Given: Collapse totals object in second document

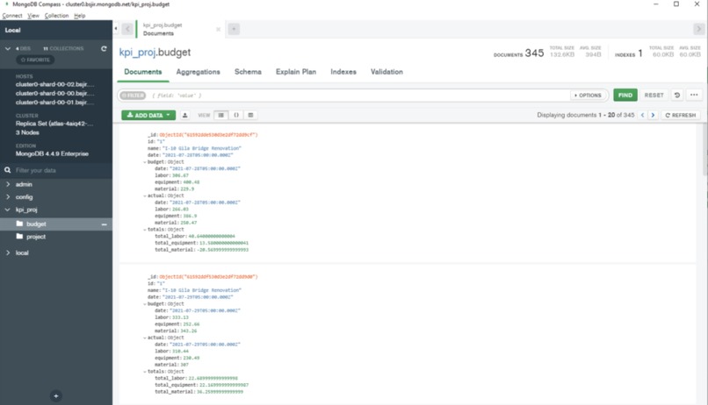Looking at the screenshot, I should 145,372.
